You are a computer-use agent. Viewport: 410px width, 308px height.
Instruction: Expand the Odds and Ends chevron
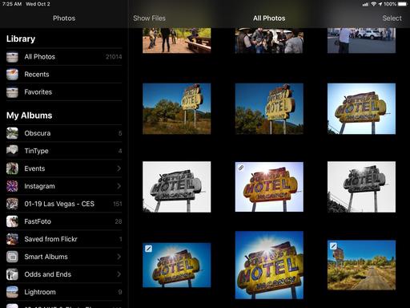[119, 274]
